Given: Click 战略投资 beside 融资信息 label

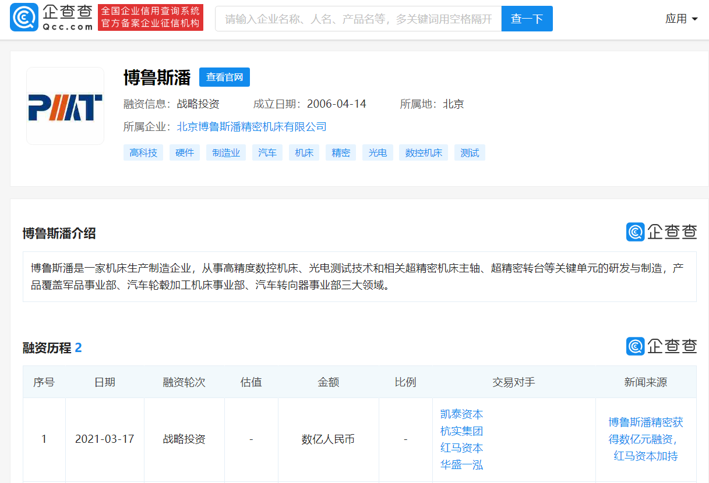Looking at the screenshot, I should 198,104.
